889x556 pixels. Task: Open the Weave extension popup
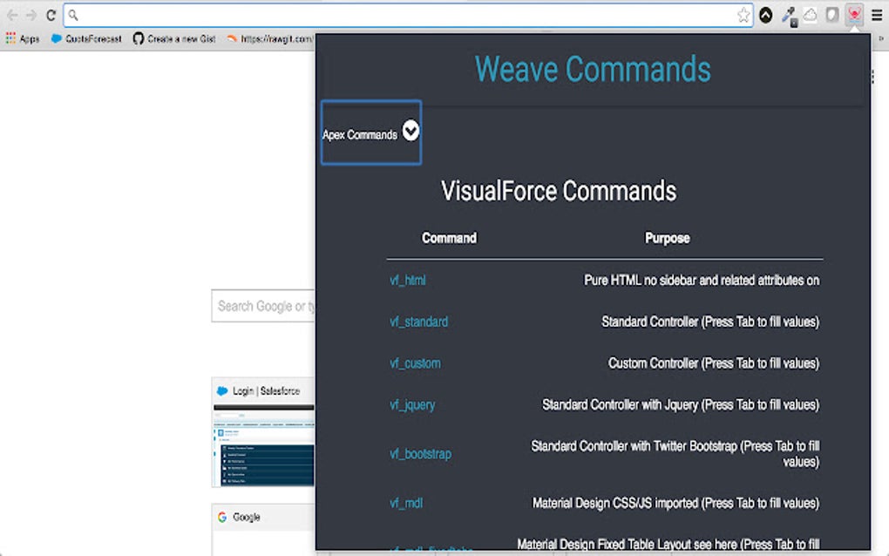853,15
